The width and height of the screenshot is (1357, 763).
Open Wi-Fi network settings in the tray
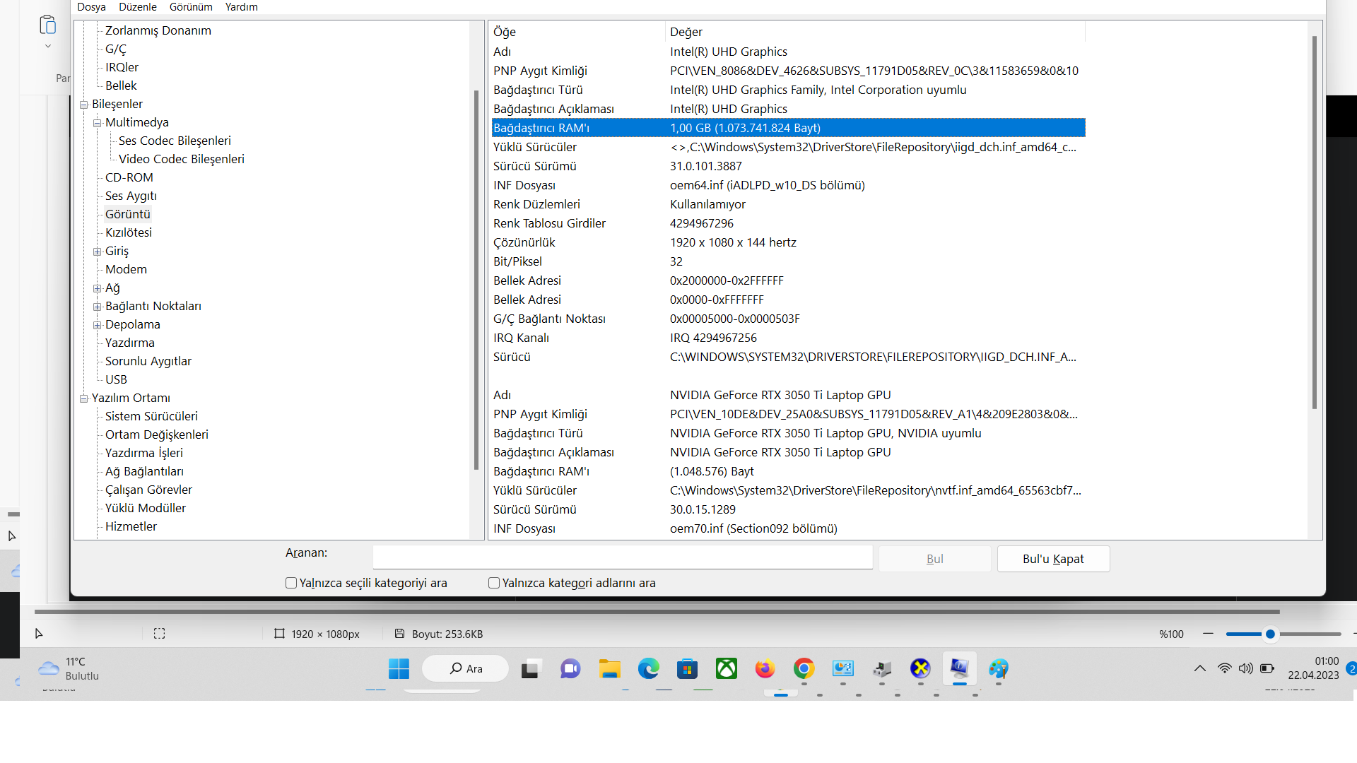point(1224,668)
